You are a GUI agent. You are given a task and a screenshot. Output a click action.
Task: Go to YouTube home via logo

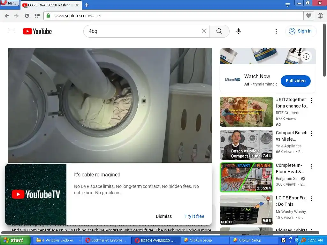(x=37, y=31)
